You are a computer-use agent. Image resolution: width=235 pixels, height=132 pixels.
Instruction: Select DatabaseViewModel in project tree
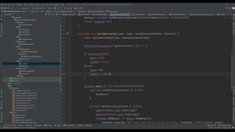28,71
